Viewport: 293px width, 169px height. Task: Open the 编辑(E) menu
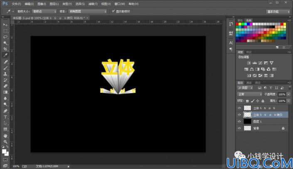tap(29, 4)
